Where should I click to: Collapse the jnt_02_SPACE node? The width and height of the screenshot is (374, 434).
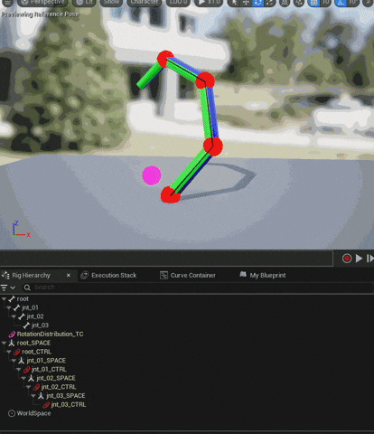pyautogui.click(x=23, y=378)
